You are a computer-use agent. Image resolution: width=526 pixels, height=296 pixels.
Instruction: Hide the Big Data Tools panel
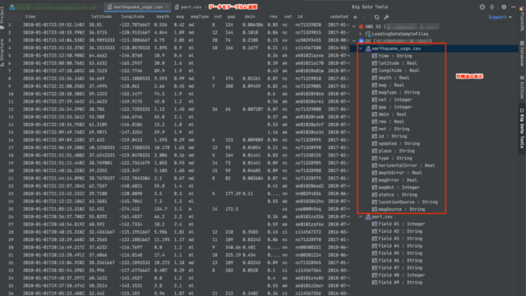point(513,7)
